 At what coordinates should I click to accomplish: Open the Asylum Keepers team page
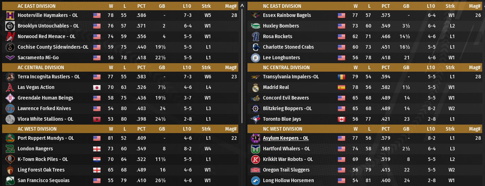[285, 138]
